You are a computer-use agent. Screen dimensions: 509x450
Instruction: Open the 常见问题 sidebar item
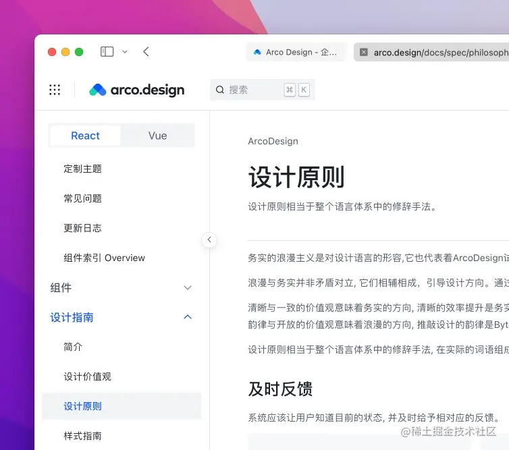tap(82, 198)
